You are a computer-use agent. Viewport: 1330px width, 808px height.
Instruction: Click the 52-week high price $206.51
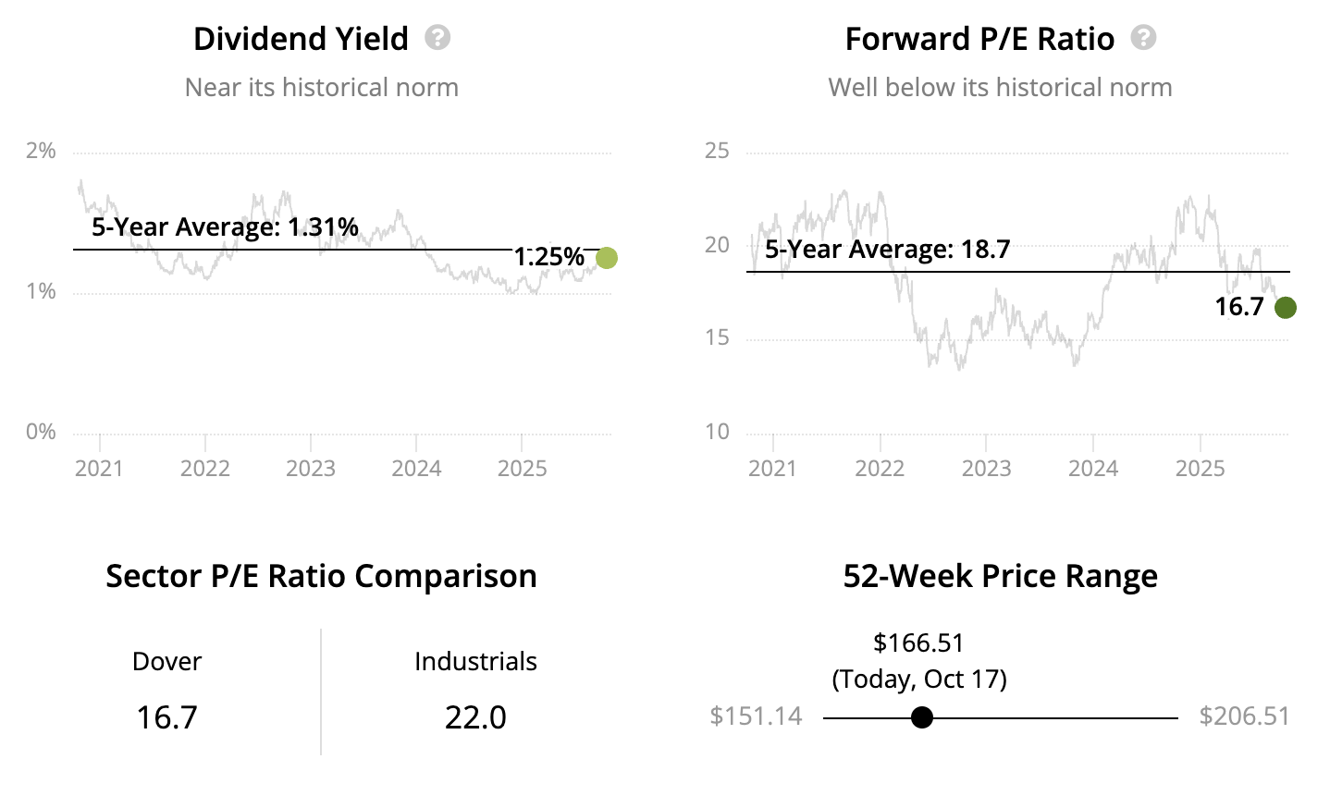pyautogui.click(x=1244, y=716)
